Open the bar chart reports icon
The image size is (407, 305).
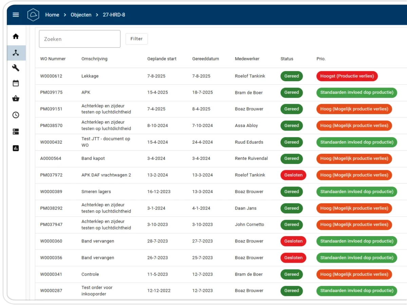click(x=16, y=148)
